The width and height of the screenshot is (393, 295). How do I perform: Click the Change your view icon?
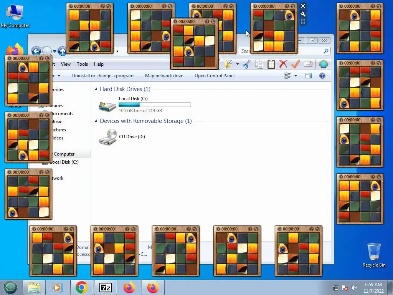[x=287, y=76]
